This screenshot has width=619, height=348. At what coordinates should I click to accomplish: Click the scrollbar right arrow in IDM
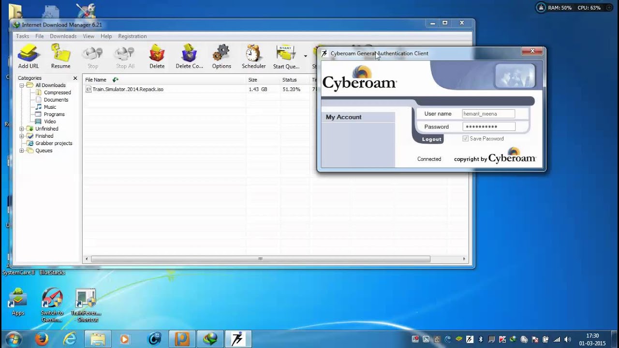(x=464, y=259)
